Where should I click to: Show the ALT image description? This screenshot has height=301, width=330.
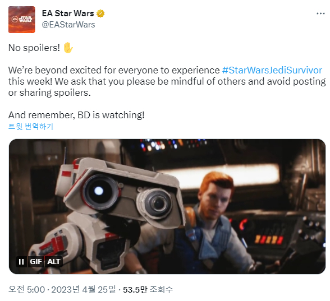coord(54,262)
